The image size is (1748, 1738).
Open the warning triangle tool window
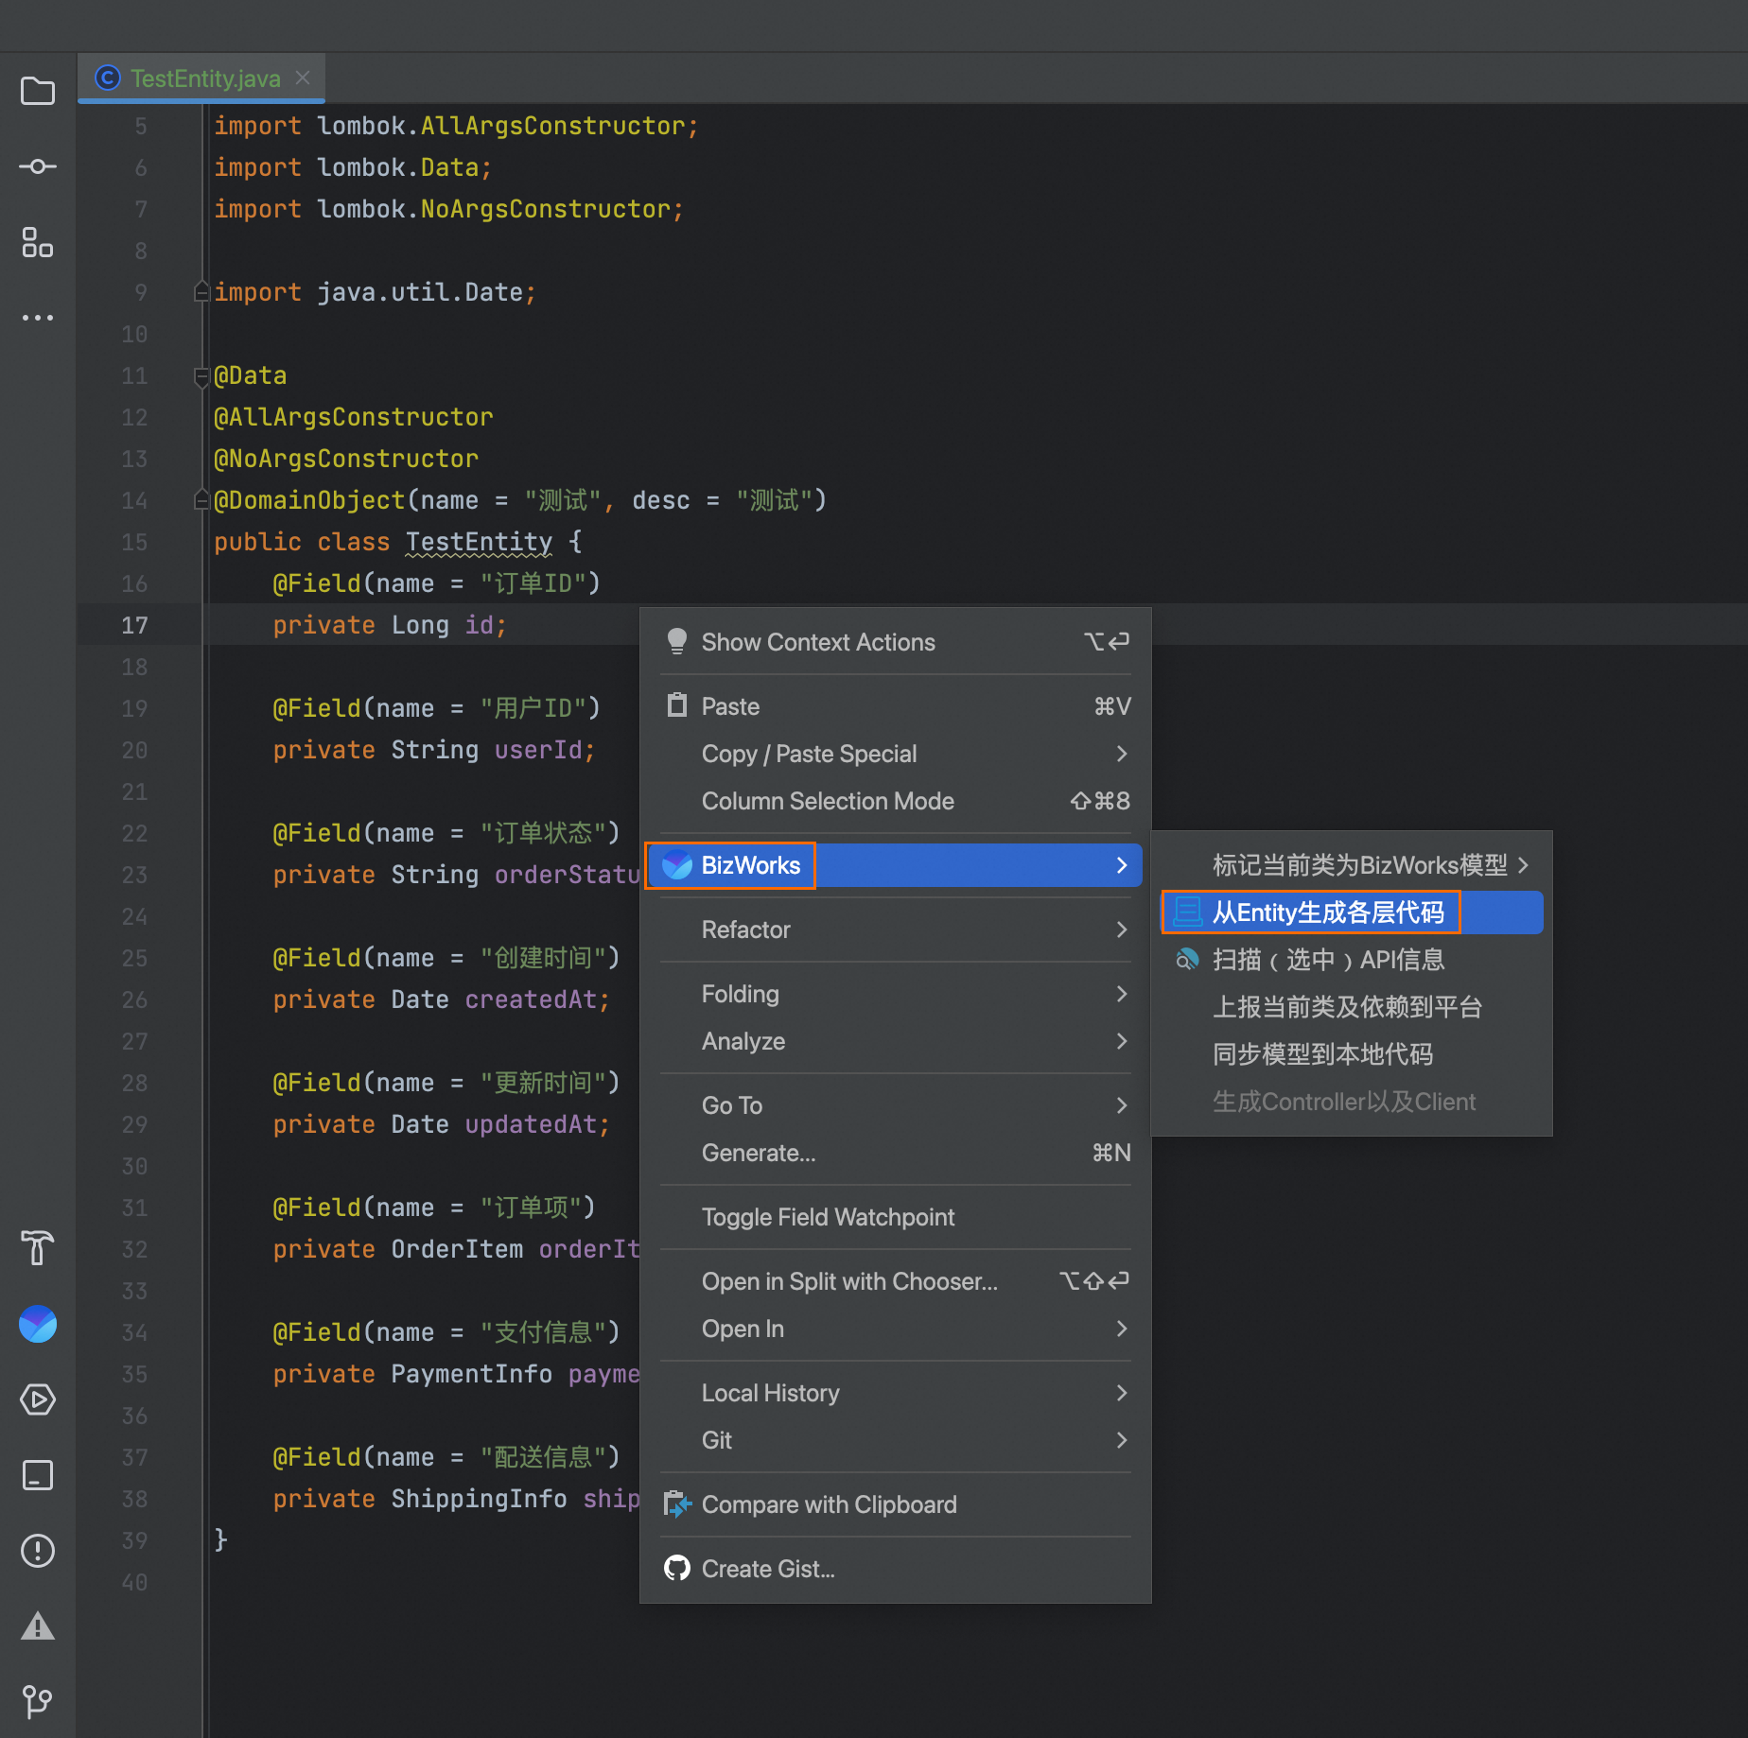click(38, 1625)
